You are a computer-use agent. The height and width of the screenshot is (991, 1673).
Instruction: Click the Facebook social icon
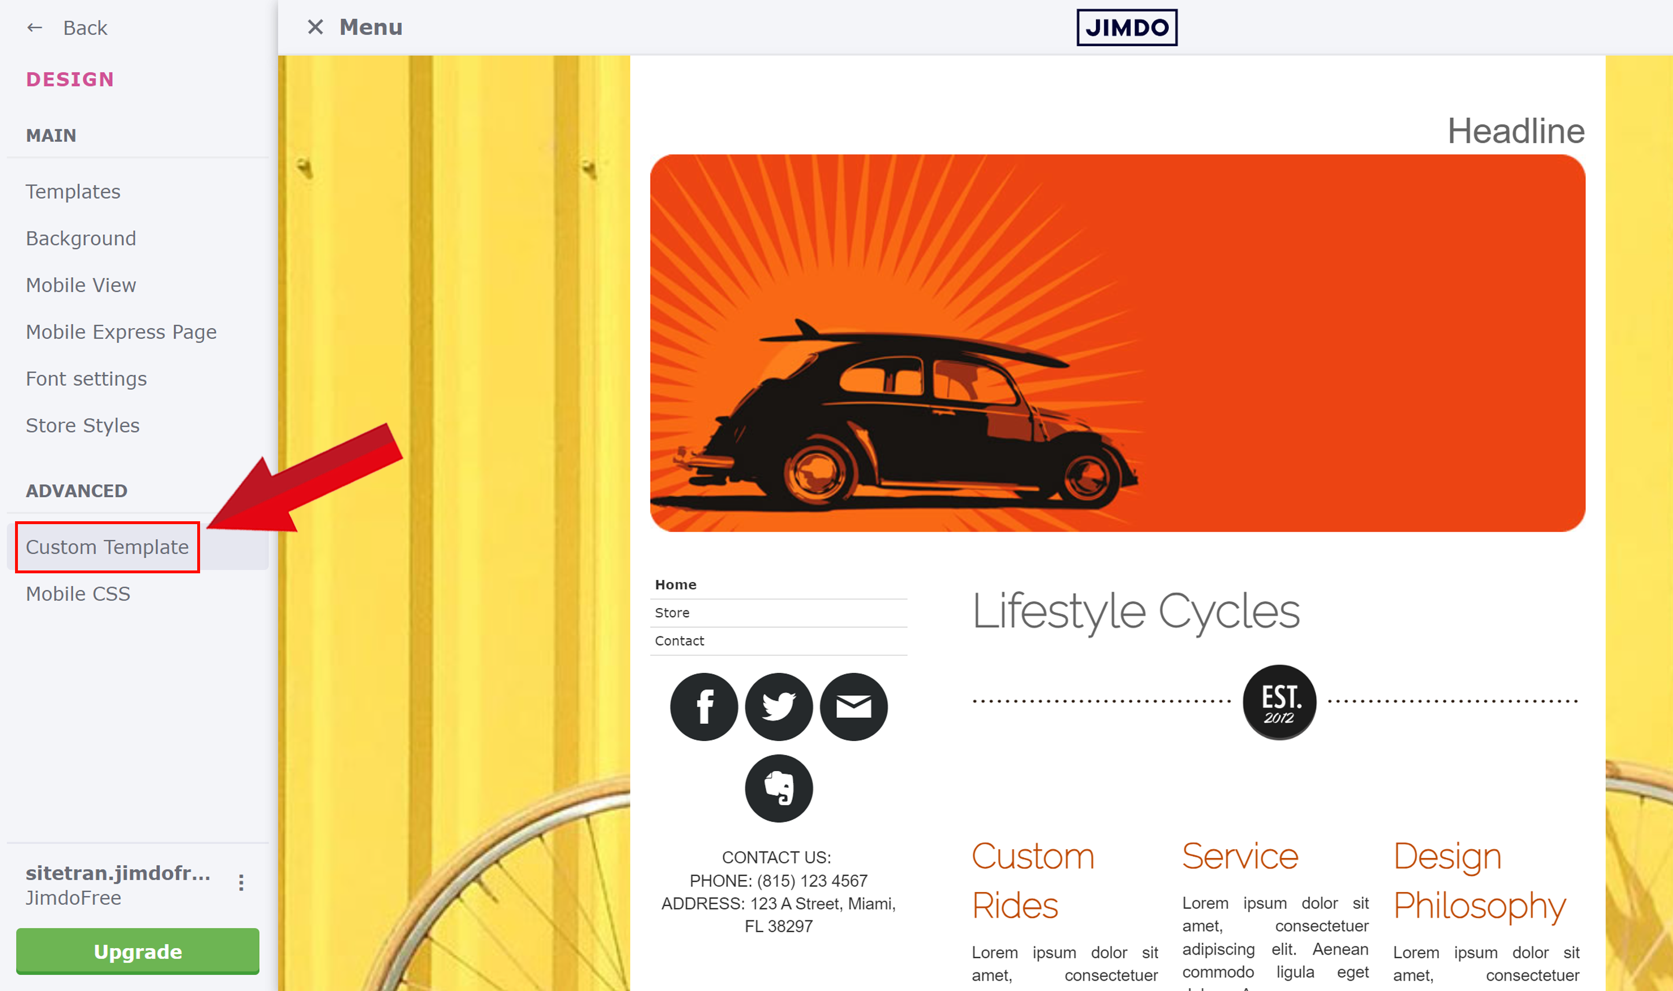[703, 705]
